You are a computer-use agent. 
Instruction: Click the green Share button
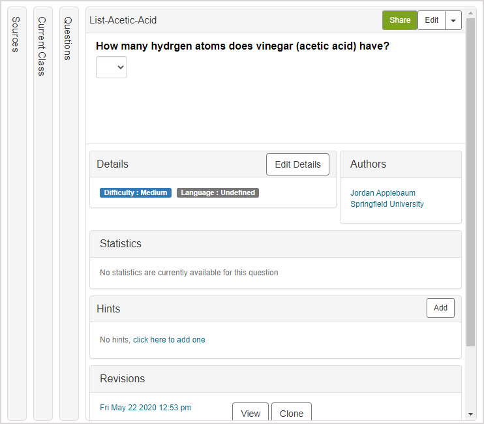(399, 20)
